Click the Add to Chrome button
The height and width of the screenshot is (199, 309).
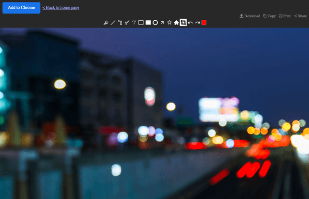tap(21, 8)
